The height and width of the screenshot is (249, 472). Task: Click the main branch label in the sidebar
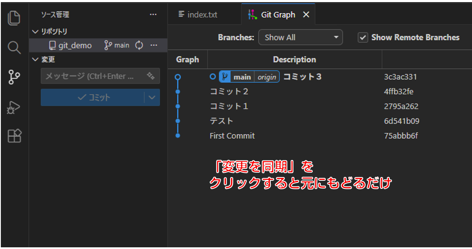(117, 45)
